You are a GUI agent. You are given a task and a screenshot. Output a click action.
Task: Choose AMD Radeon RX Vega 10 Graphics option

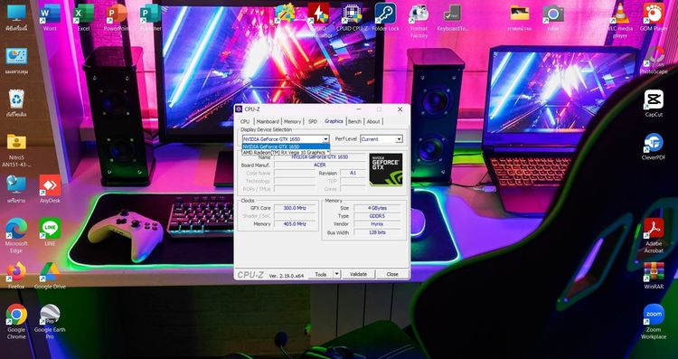[x=286, y=152]
